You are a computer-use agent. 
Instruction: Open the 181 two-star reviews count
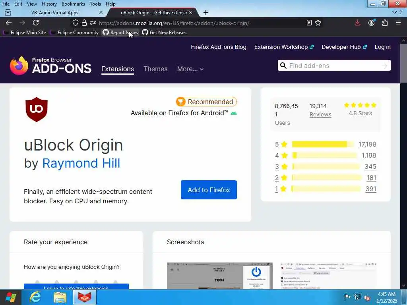pyautogui.click(x=371, y=178)
